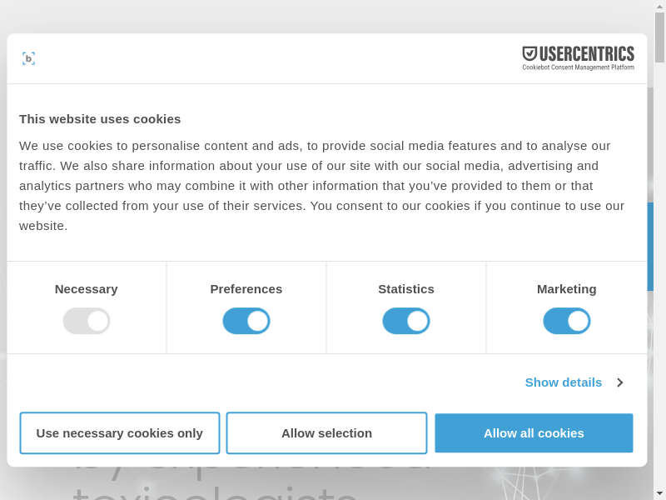Click the Allow selection button
Image resolution: width=666 pixels, height=500 pixels.
(x=326, y=433)
